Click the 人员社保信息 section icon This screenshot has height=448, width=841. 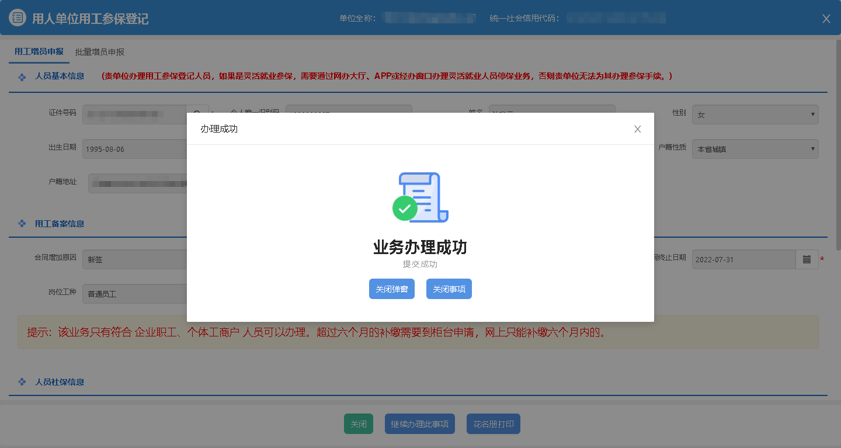point(22,382)
